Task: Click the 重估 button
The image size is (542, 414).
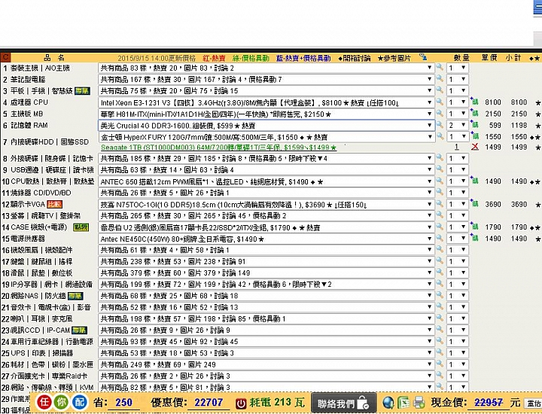Action: click(x=534, y=403)
